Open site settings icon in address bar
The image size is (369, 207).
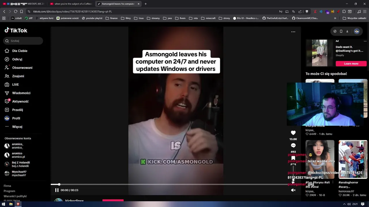point(29,11)
